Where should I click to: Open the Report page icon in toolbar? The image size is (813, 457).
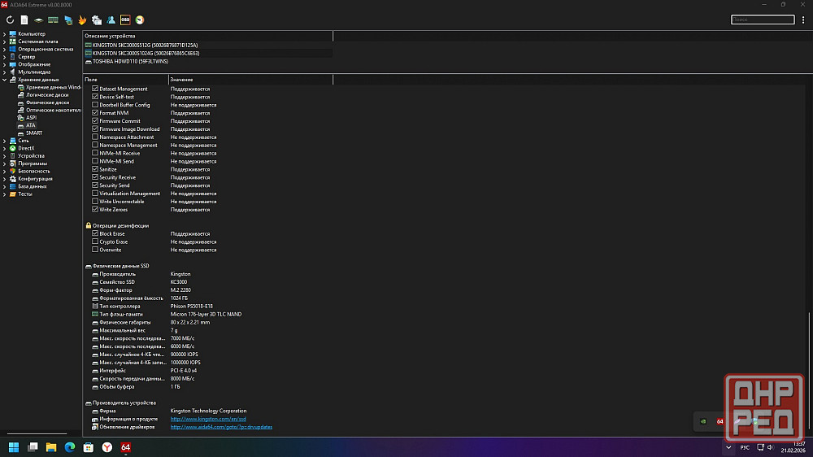(24, 20)
